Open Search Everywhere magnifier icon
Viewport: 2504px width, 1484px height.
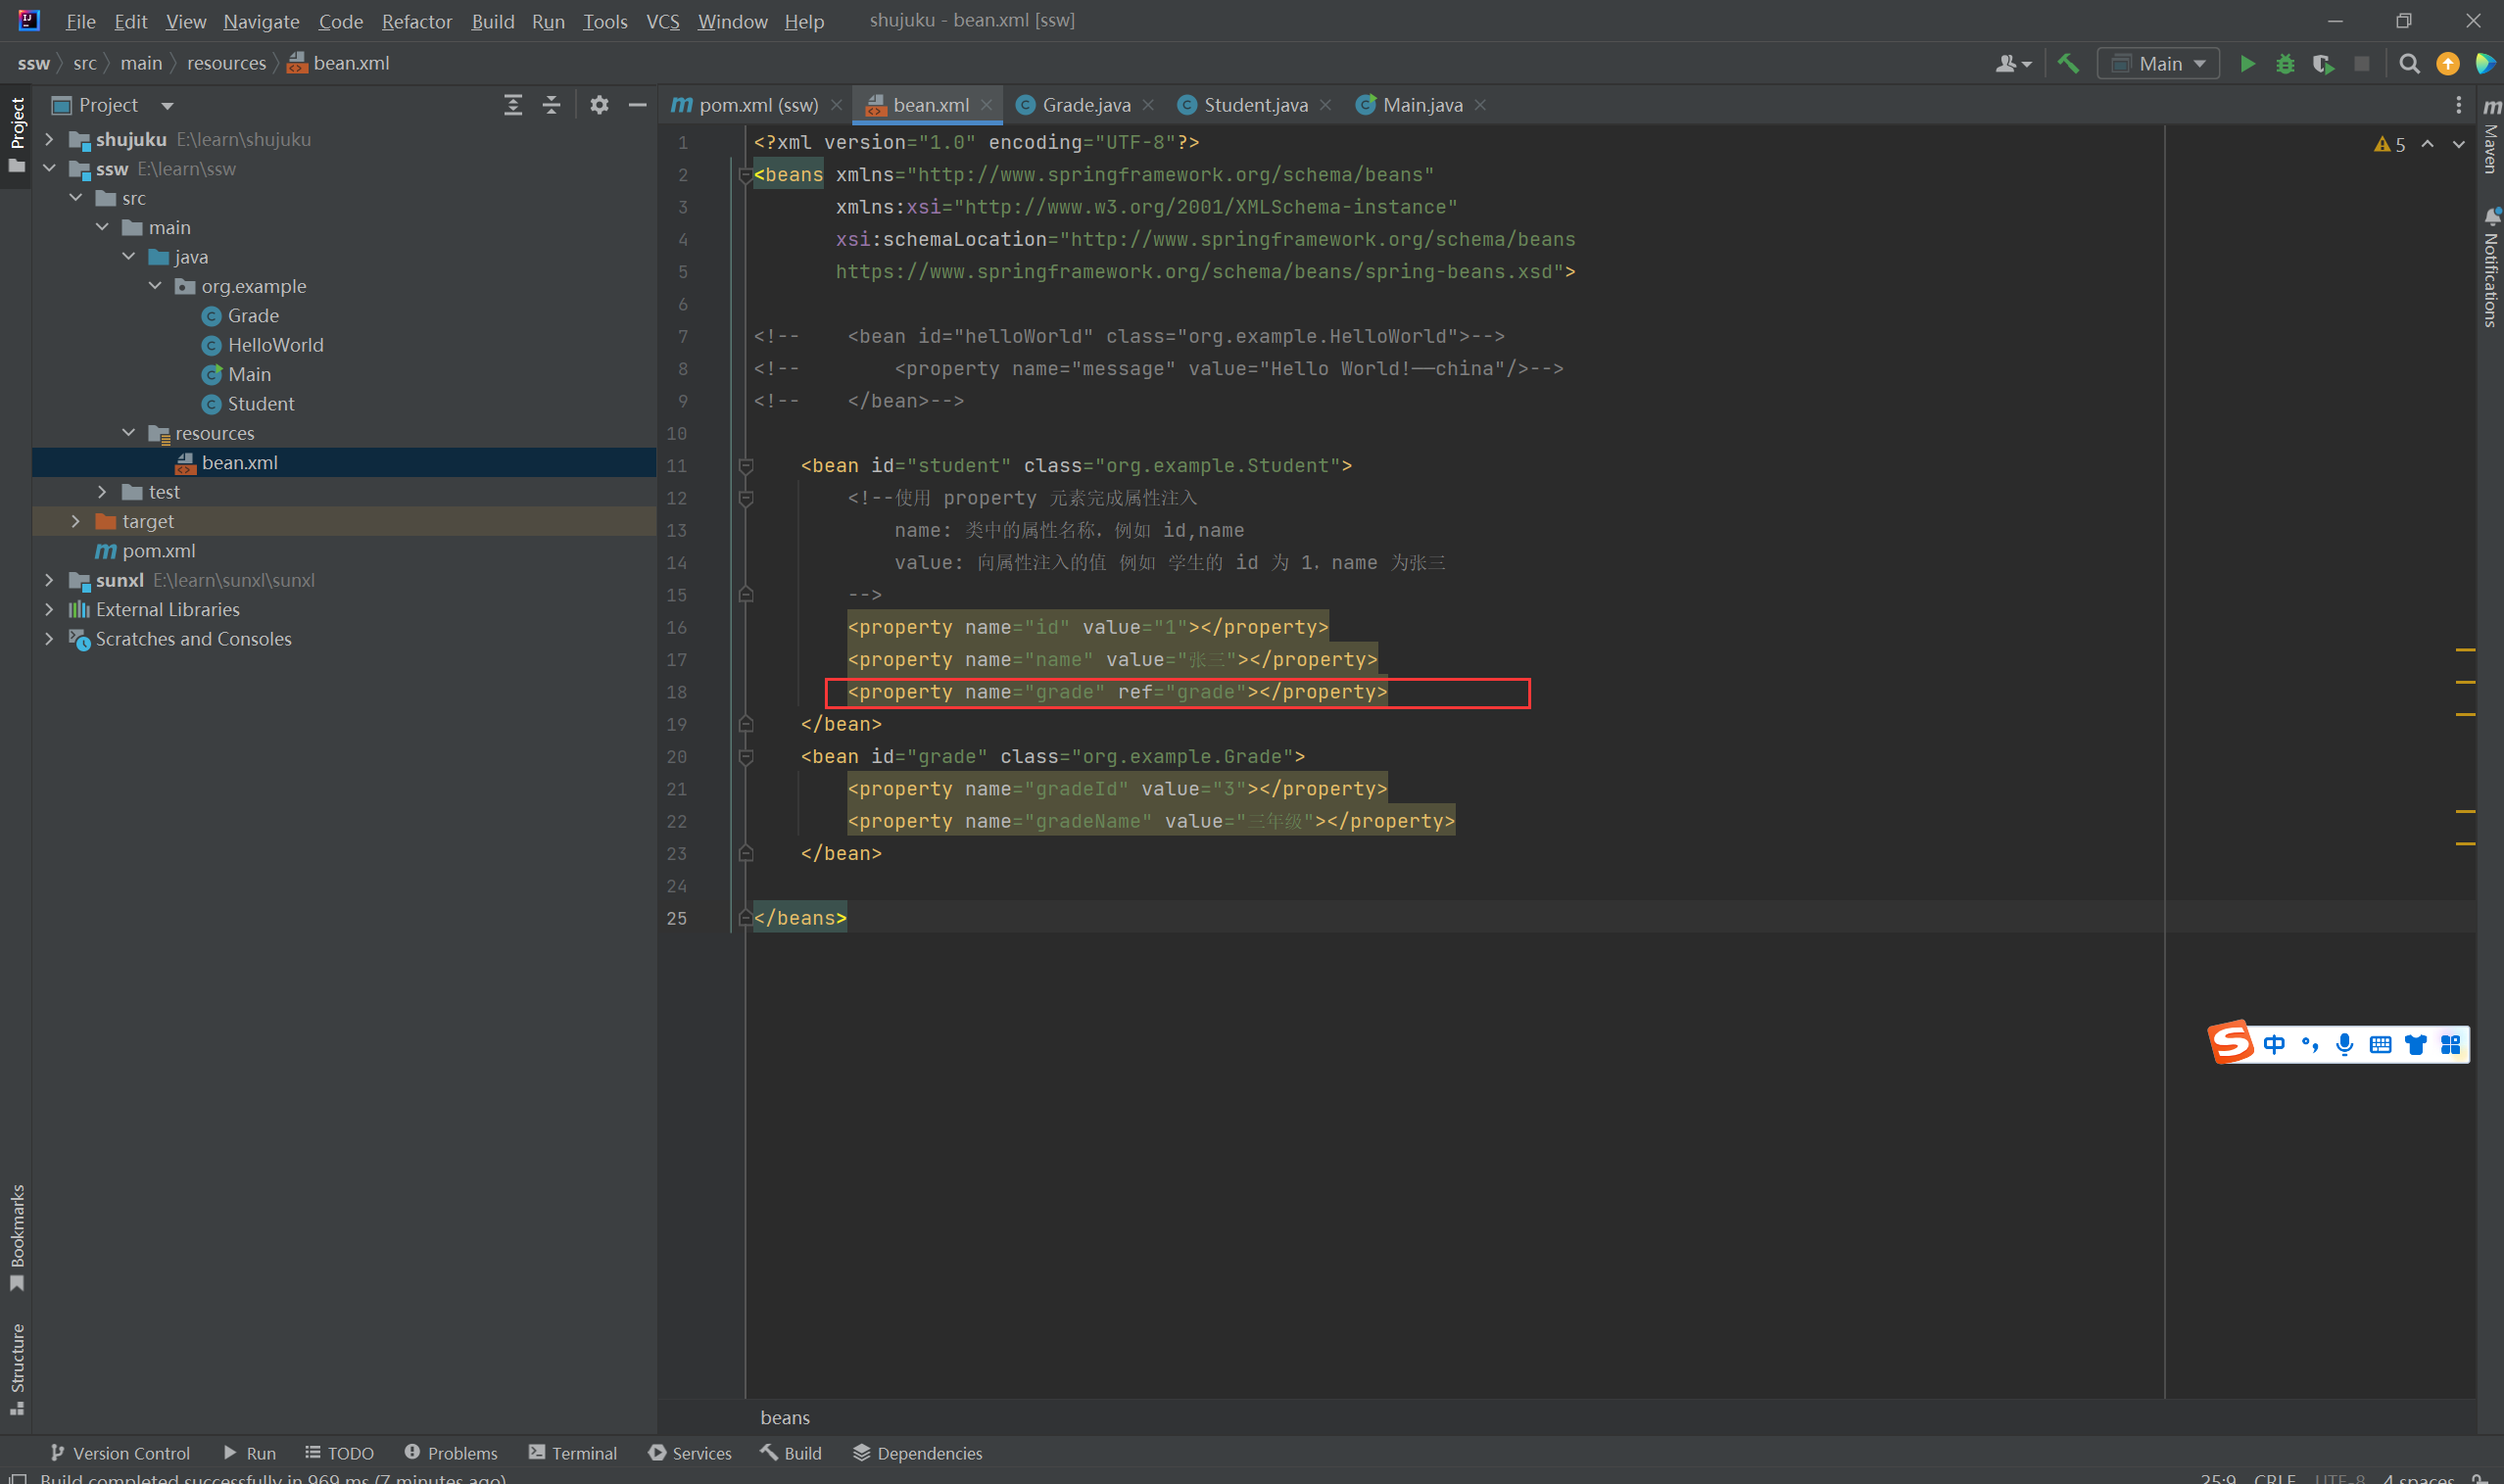2409,64
